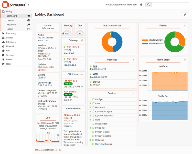Image resolution: width=192 pixels, height=154 pixels.
Task: Collapse the Lobby menu section
Action: click(16, 12)
